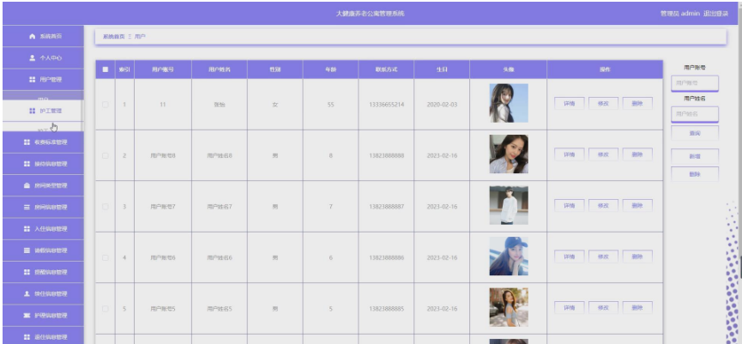Open avatar photo in 用户账号7 row
Viewport: 742px width, 344px height.
[x=509, y=205]
